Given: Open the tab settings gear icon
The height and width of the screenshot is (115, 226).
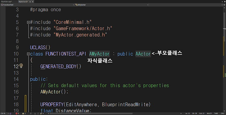Looking at the screenshot, I should point(224,2).
